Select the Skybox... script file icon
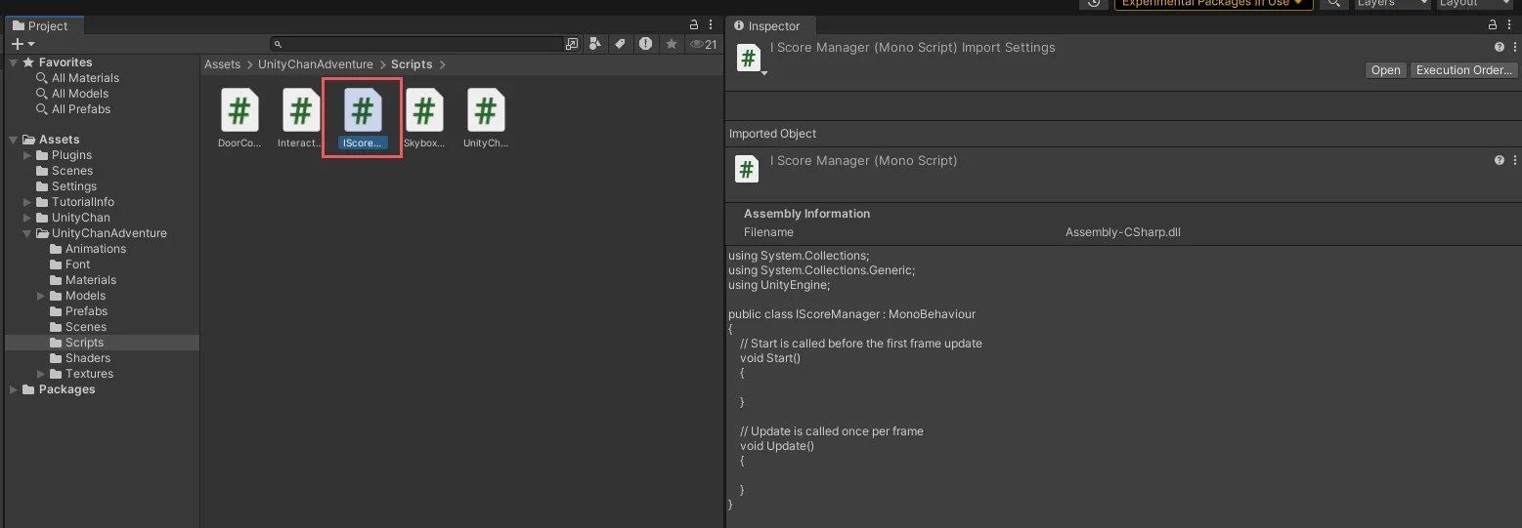The width and height of the screenshot is (1522, 528). [423, 110]
